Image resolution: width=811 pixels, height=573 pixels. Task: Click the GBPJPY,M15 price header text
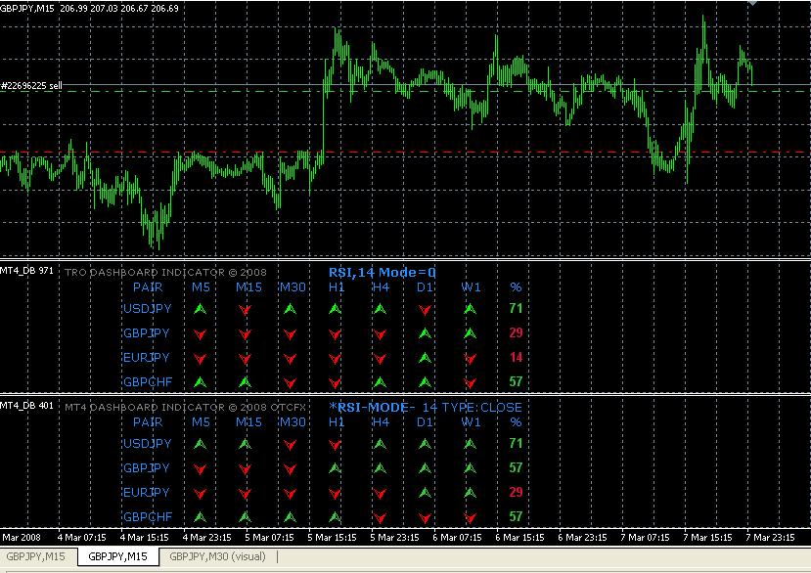(x=89, y=8)
